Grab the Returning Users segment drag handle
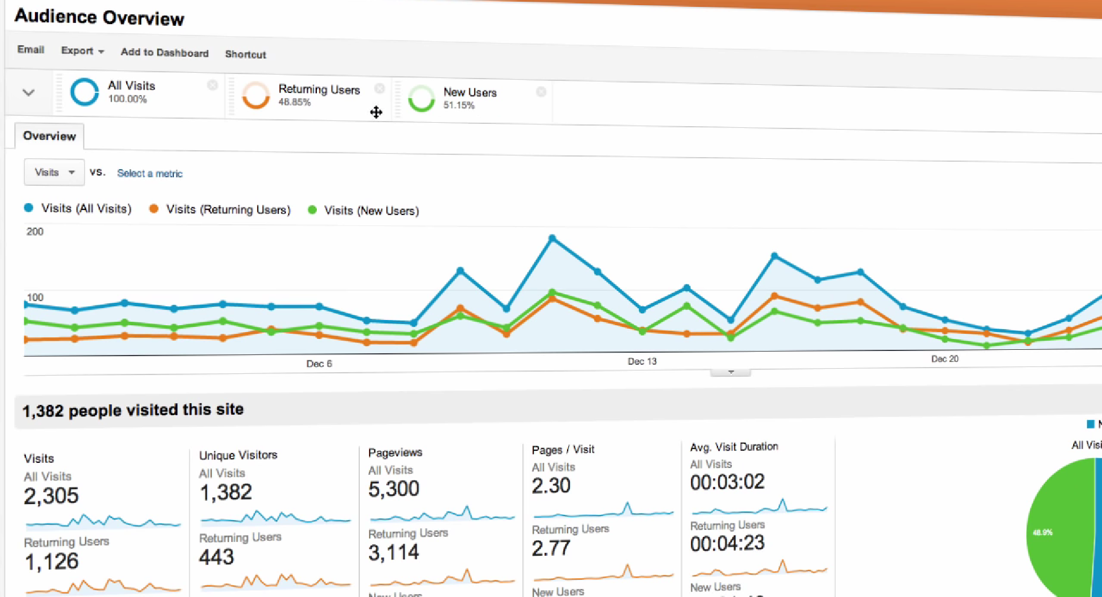 (231, 95)
